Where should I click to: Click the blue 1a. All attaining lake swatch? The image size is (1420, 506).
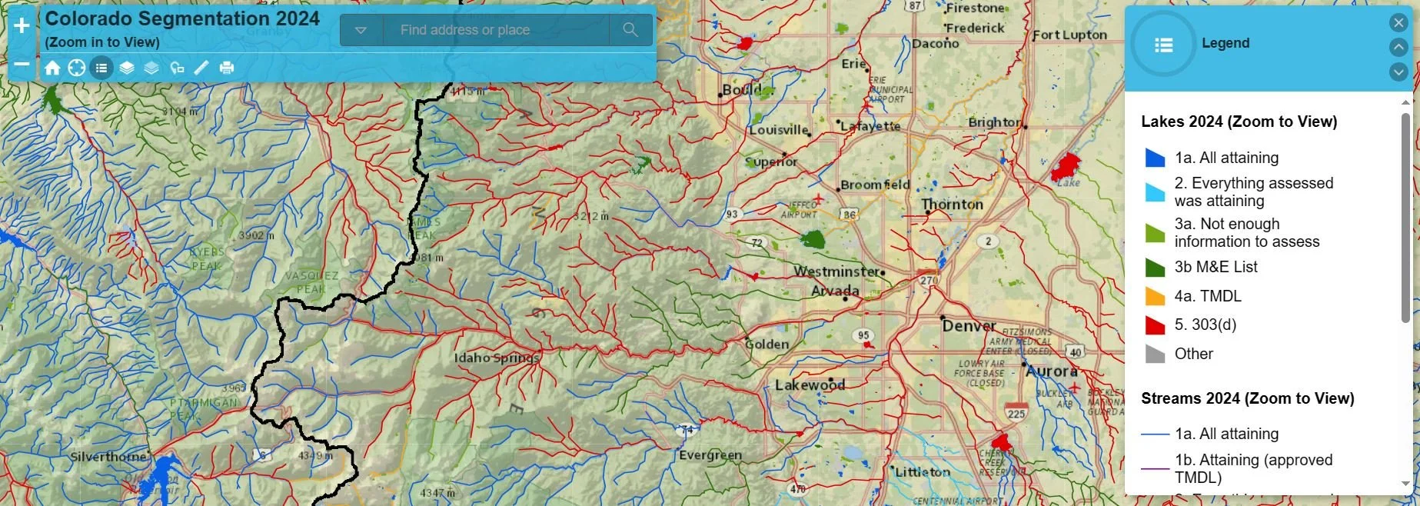(1155, 158)
